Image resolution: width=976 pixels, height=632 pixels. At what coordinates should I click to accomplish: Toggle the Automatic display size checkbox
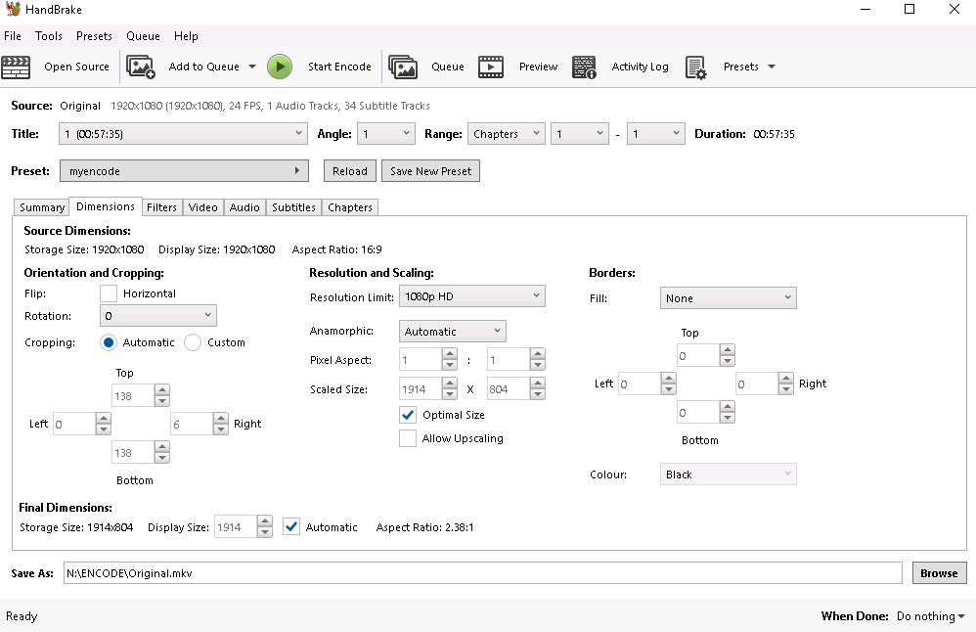pos(291,527)
